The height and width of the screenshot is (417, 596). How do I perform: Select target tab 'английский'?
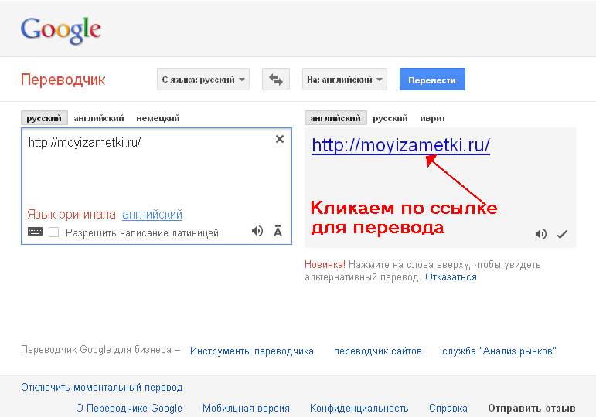click(x=335, y=118)
